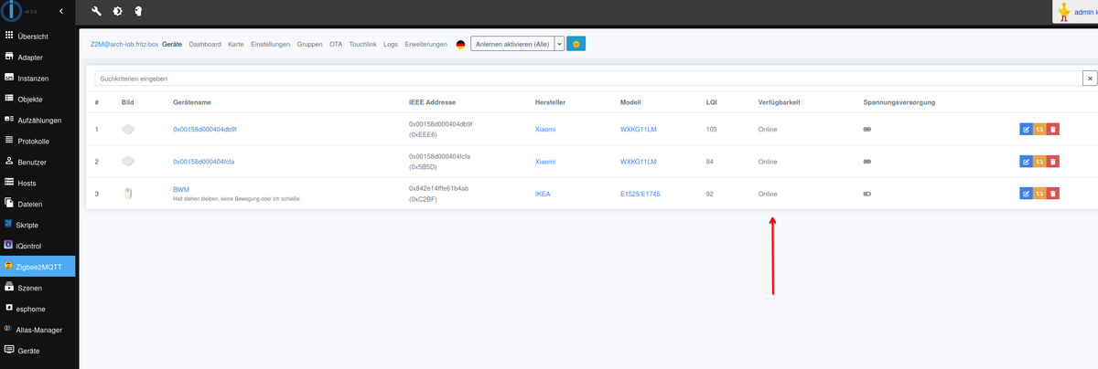
Task: Click battery icon in 0x00158d000404db9f row
Action: coord(867,130)
